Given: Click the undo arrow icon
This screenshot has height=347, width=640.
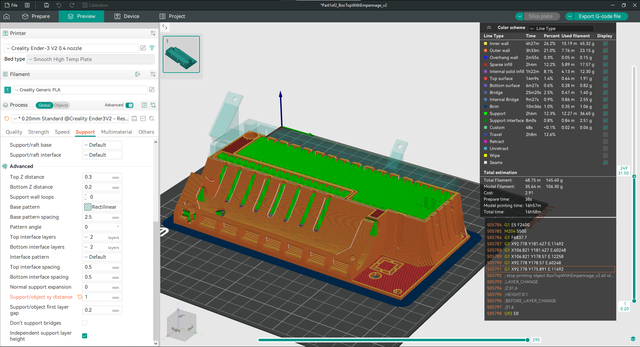Looking at the screenshot, I should (59, 5).
